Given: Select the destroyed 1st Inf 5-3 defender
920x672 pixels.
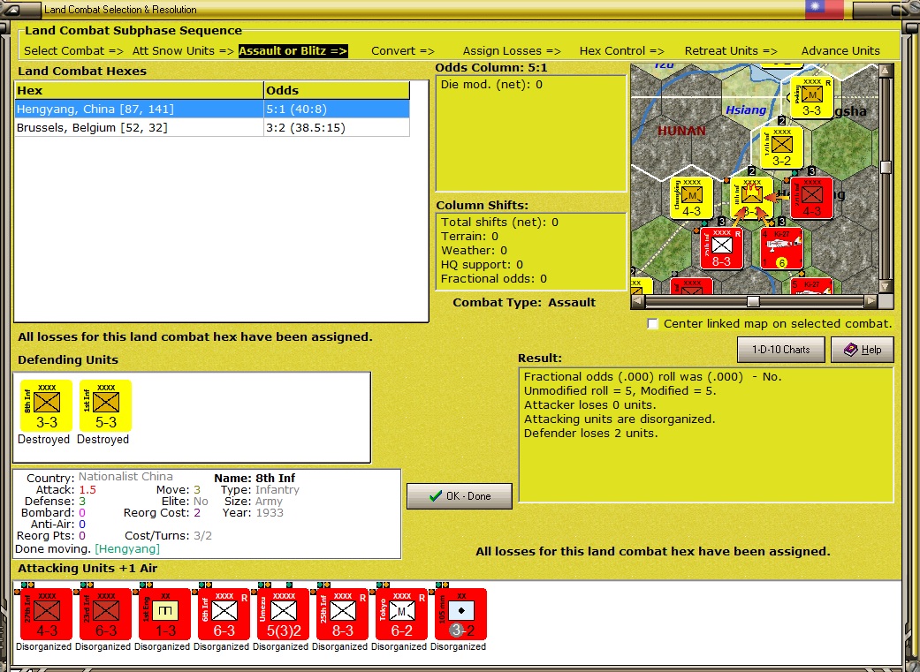Looking at the screenshot, I should pos(106,406).
